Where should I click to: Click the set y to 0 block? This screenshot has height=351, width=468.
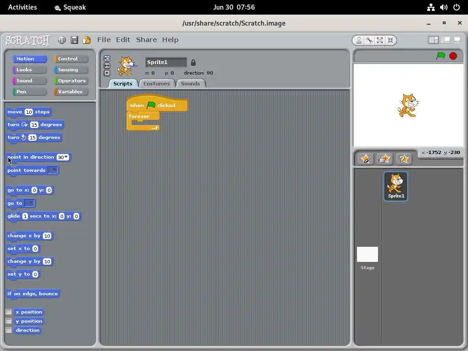pyautogui.click(x=23, y=274)
